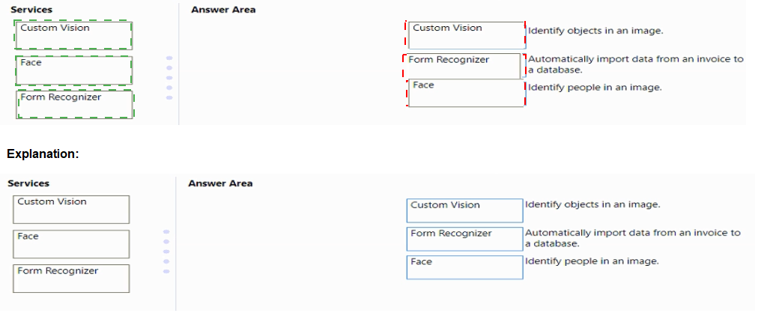Click the Explanation heading
This screenshot has width=758, height=322.
click(43, 153)
